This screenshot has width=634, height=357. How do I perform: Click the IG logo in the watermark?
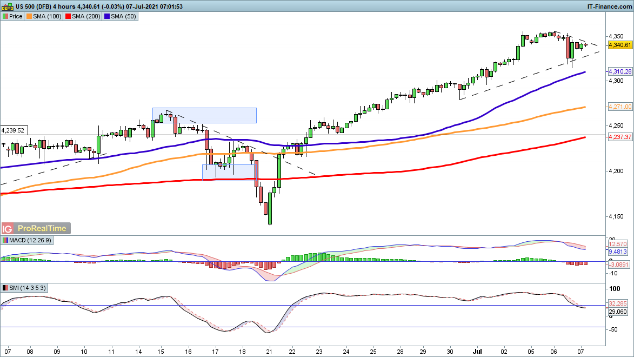pos(8,229)
